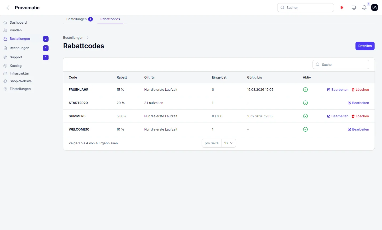Click the 5,00 € discount value
Screen dimensions: 382x230
pos(121,116)
